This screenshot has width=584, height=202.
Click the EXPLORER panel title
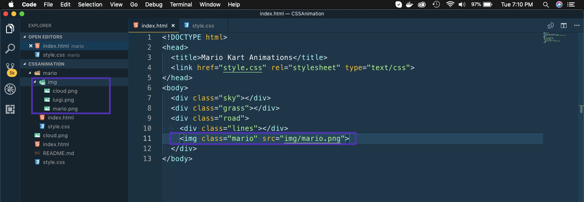40,26
